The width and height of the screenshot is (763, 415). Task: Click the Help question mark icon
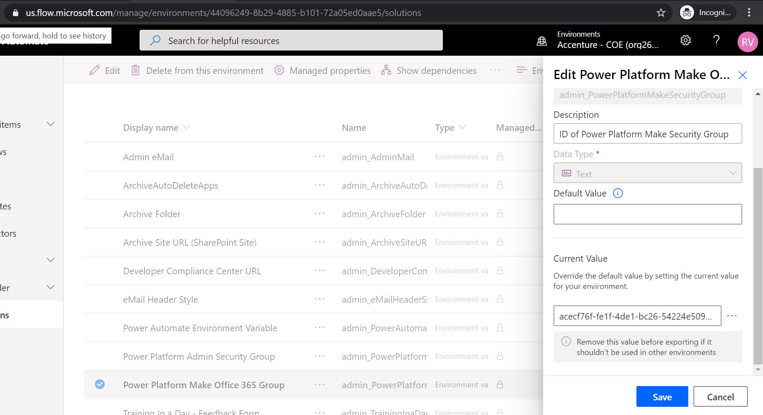(x=716, y=40)
